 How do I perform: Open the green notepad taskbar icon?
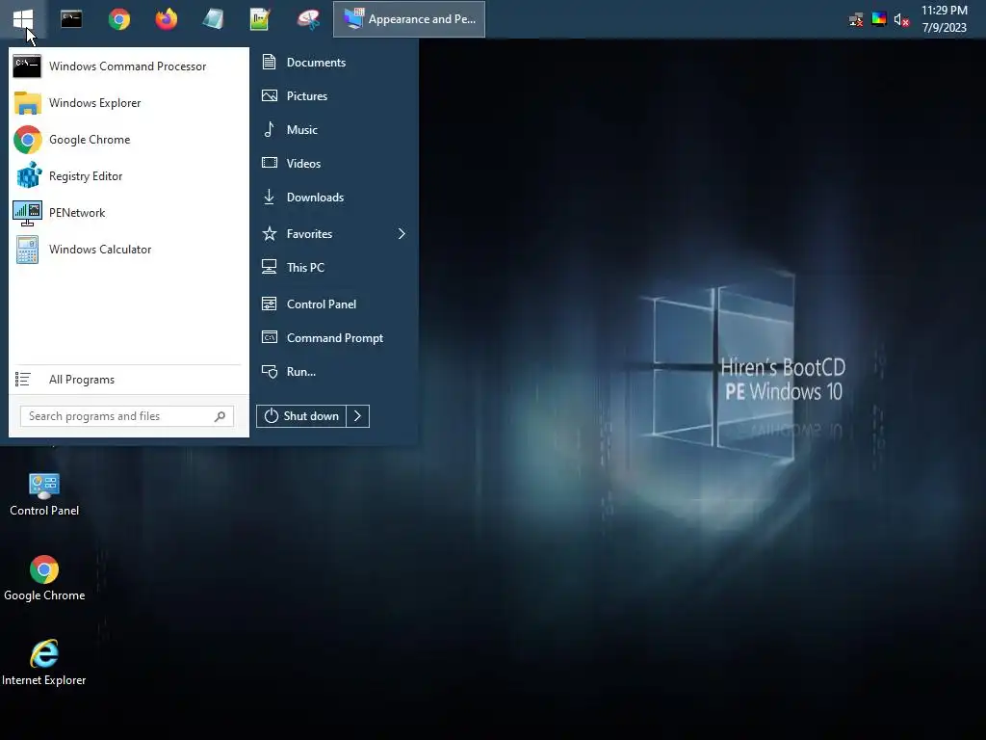260,19
